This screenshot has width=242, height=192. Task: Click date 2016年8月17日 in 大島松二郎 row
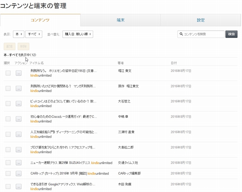coord(181,147)
